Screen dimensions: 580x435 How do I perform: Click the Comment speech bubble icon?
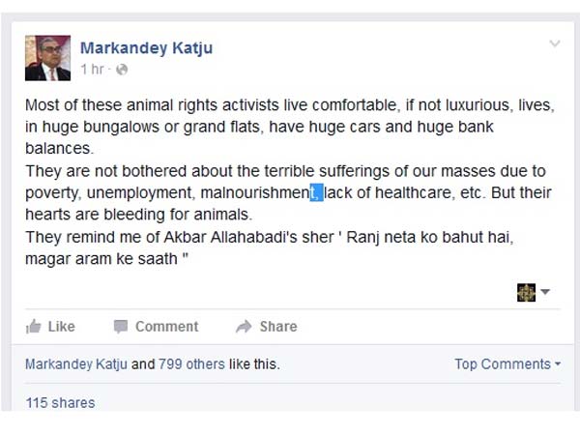click(121, 327)
